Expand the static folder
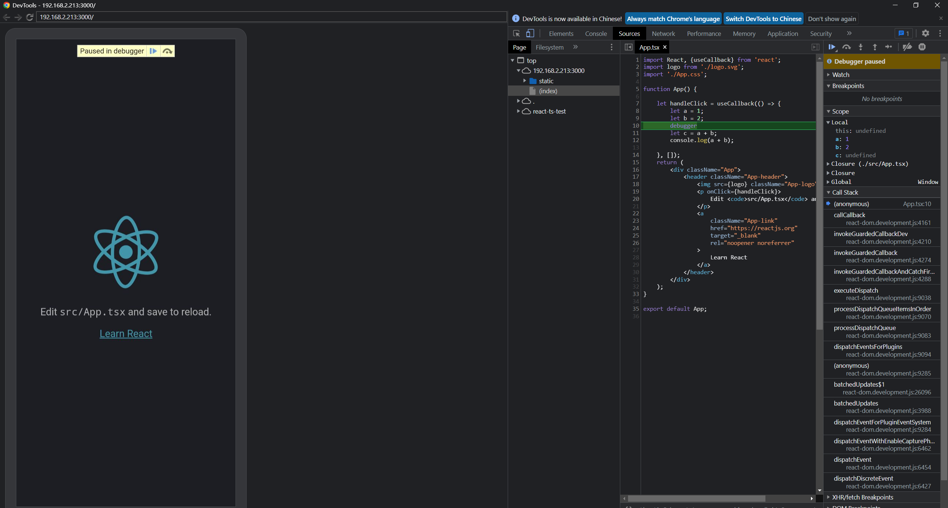The height and width of the screenshot is (508, 948). pos(525,81)
